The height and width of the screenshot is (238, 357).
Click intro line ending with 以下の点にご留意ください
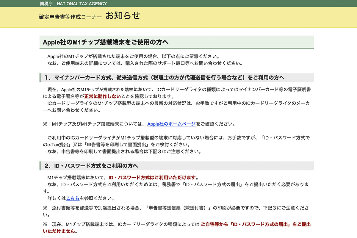click(x=134, y=56)
